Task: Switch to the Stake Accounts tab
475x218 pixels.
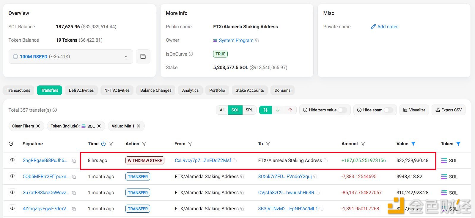Action: point(250,90)
